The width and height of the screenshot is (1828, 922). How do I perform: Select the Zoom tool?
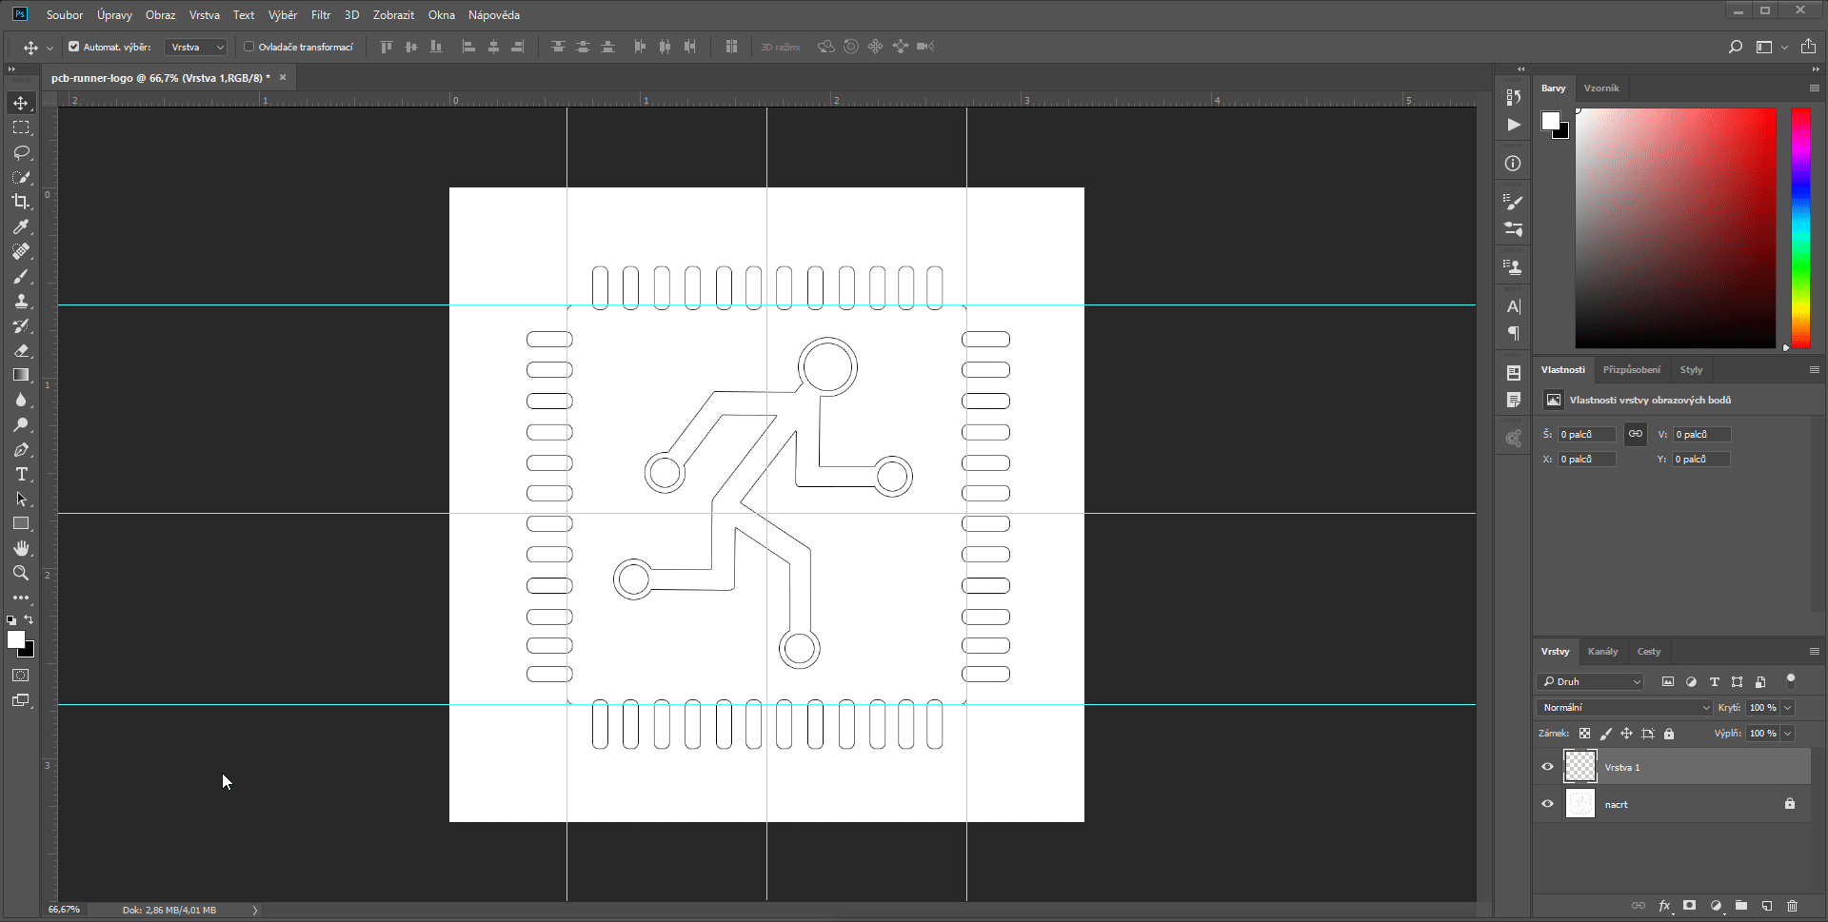pos(21,573)
